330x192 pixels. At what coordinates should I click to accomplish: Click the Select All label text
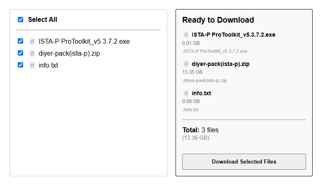pyautogui.click(x=43, y=19)
